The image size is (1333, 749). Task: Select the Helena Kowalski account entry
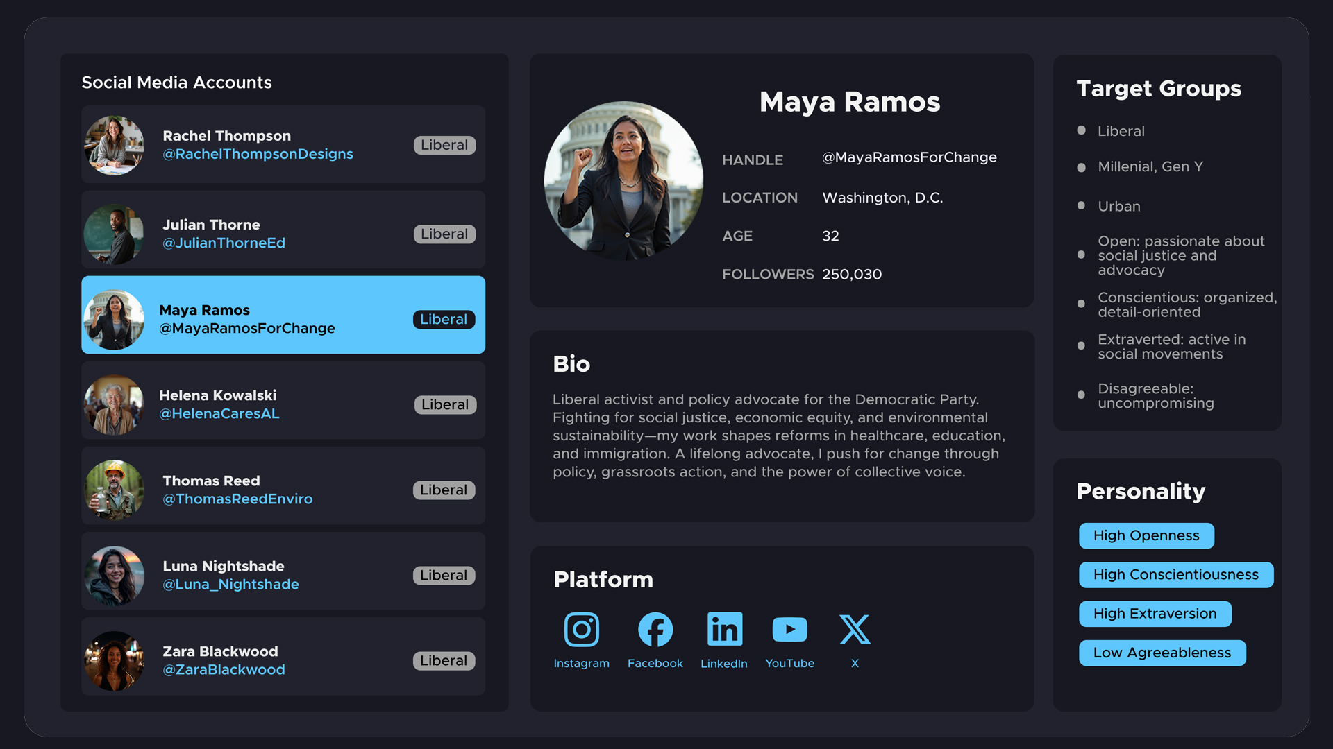pyautogui.click(x=283, y=404)
